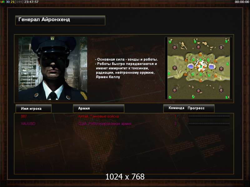This screenshot has height=187, width=250.
Task: Click the center dollar icon on minimap
Action: (201, 66)
